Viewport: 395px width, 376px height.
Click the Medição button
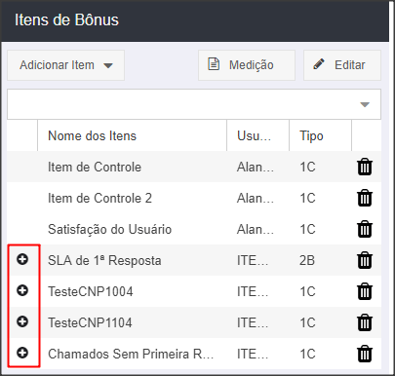[247, 65]
